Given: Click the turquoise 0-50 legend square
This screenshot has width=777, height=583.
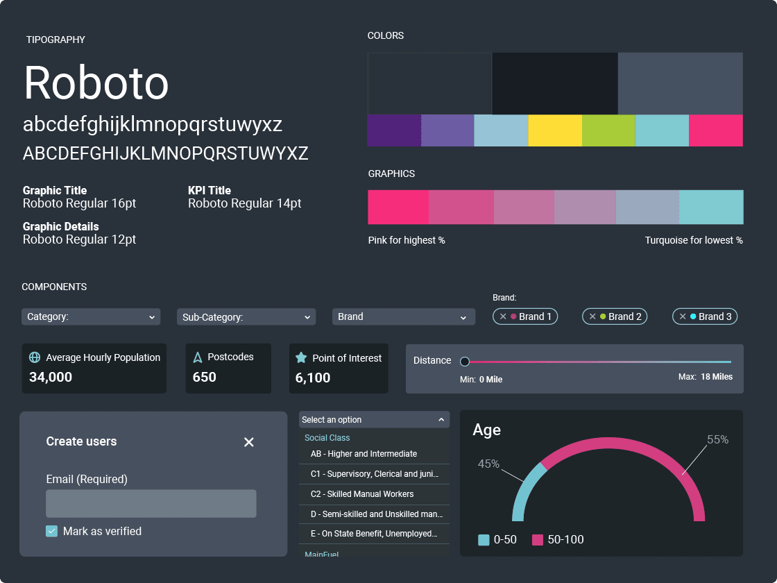Looking at the screenshot, I should (x=484, y=540).
